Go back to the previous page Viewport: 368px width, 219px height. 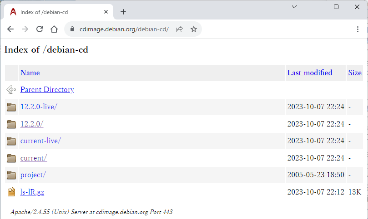click(10, 29)
